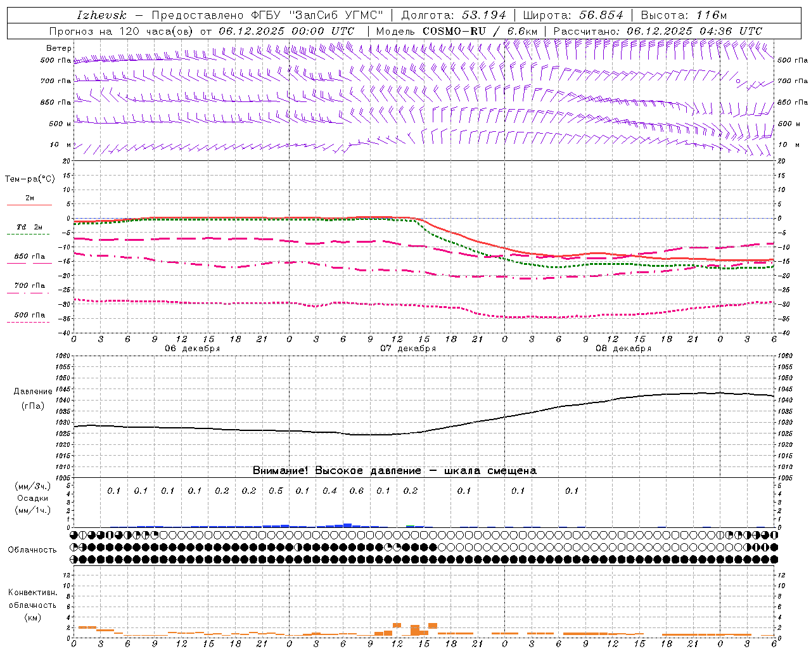Click the 'Рассчитано: 06.12.2025 04:36 UTC' timestamp

(x=658, y=31)
